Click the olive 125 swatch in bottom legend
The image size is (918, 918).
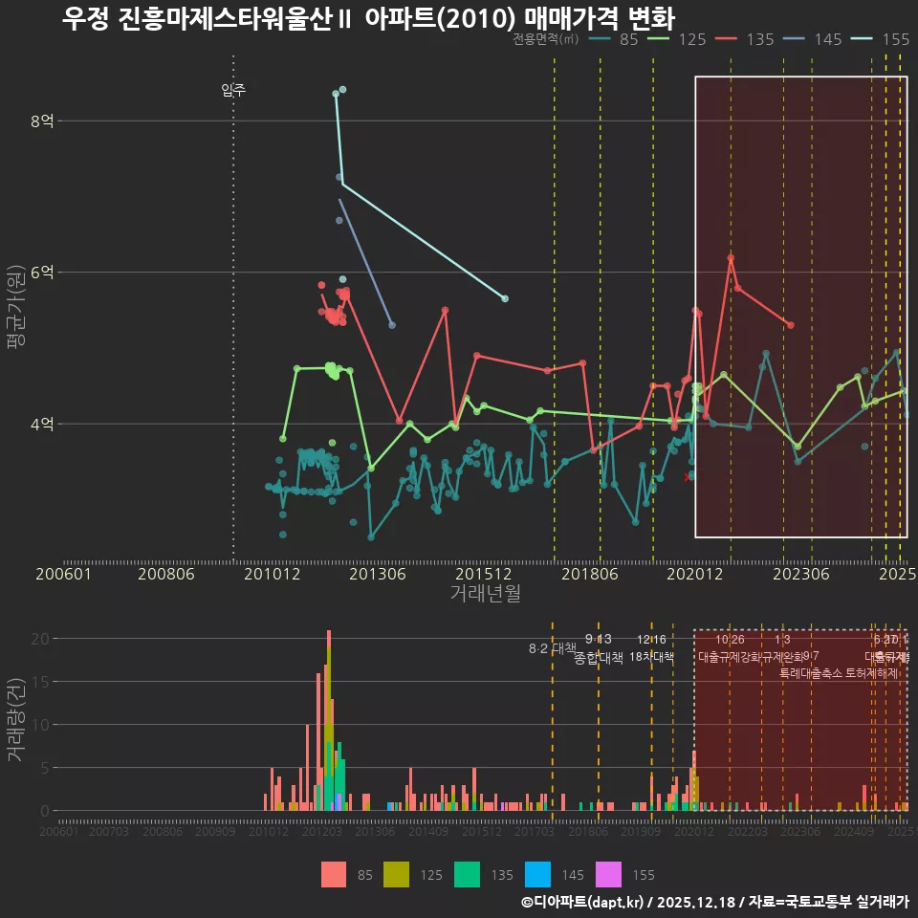click(396, 874)
